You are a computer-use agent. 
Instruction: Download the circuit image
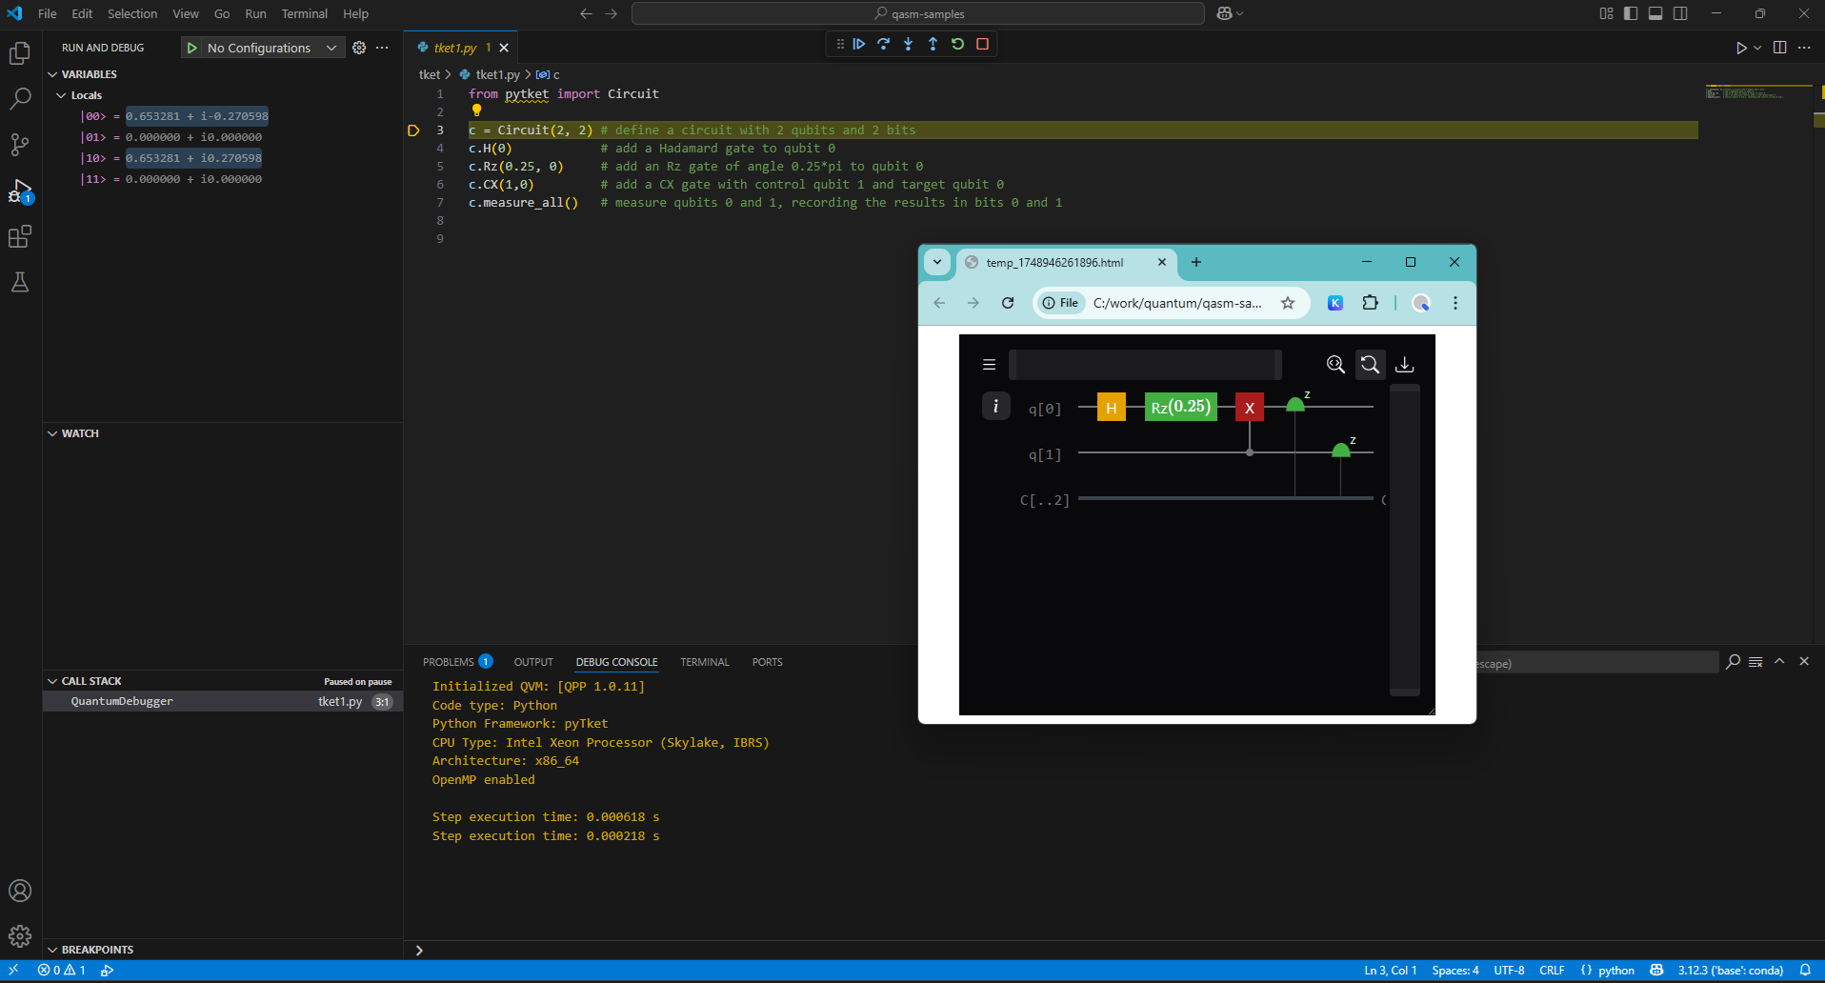coord(1405,364)
